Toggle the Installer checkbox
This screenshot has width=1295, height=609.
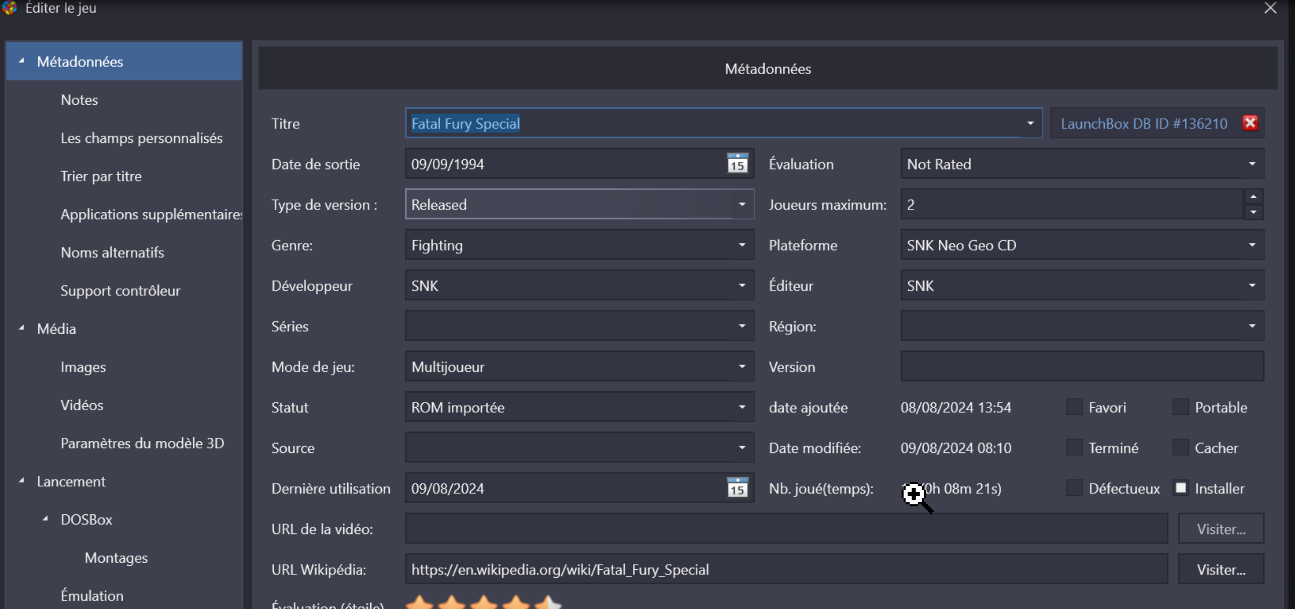[1180, 488]
